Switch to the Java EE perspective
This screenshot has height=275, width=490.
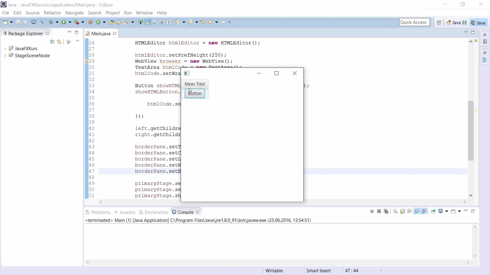[457, 22]
